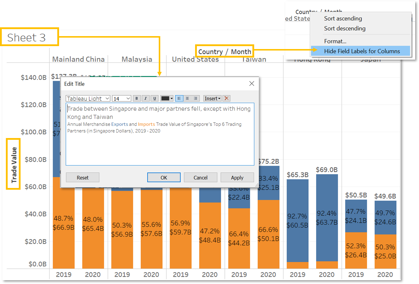
Task: Toggle italic formatting in Edit Title
Action: point(145,98)
